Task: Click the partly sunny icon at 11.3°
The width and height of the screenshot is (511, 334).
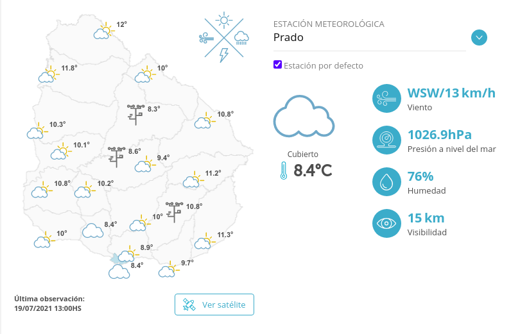Action: pyautogui.click(x=204, y=240)
